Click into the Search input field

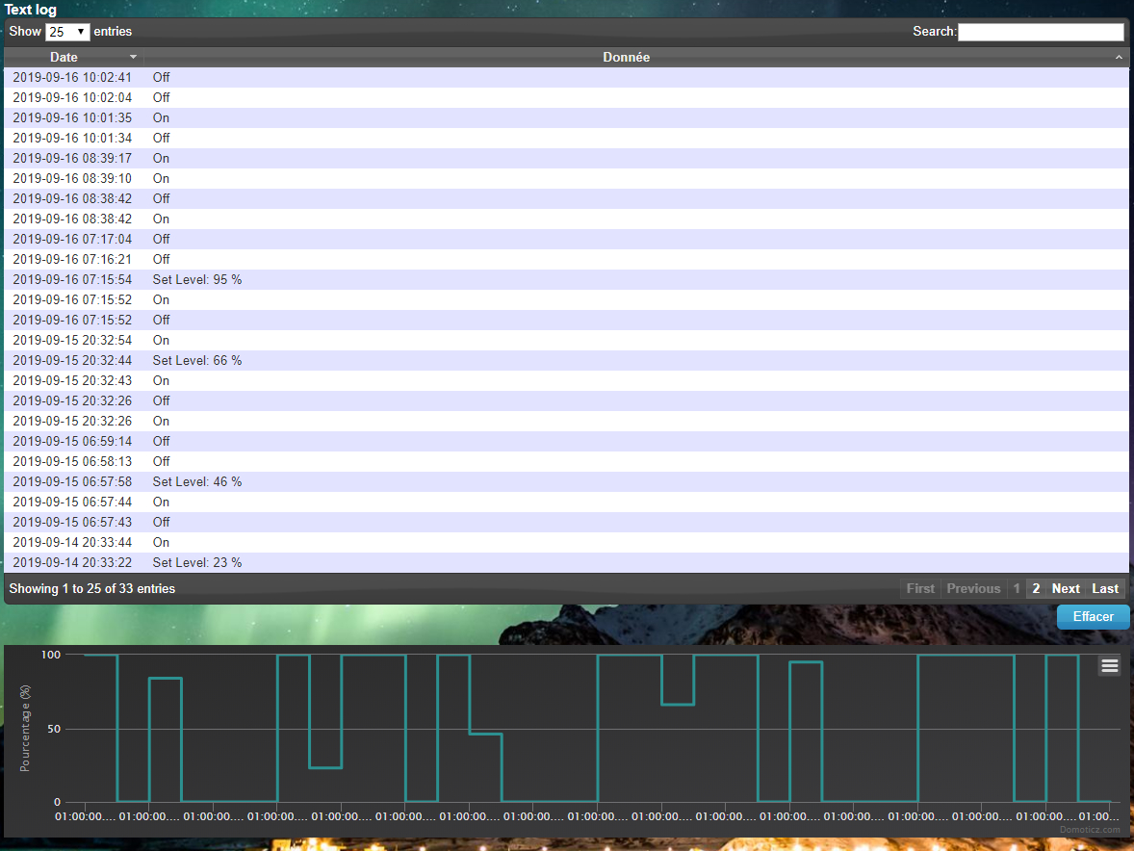(x=1041, y=32)
